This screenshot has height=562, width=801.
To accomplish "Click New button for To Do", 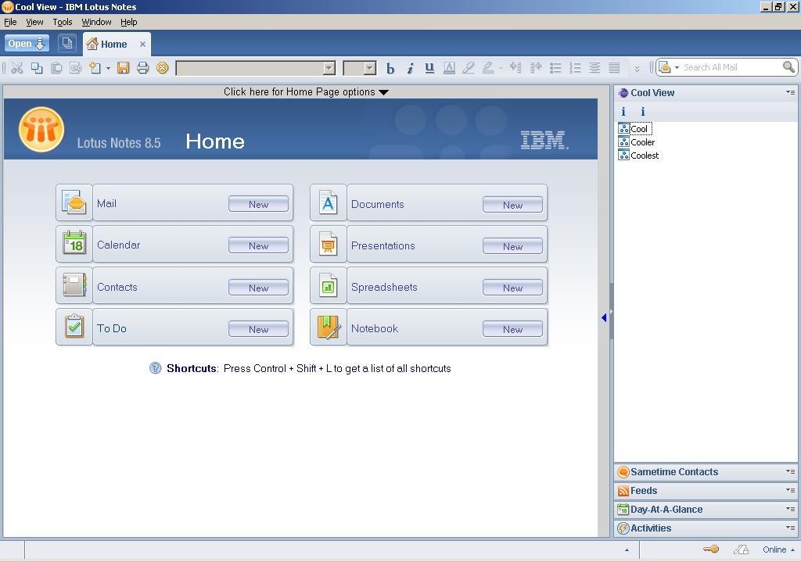I will click(258, 329).
